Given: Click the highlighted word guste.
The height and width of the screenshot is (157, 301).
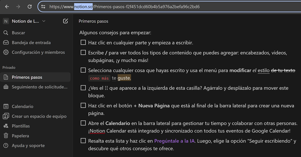Looking at the screenshot, I should click(124, 78).
